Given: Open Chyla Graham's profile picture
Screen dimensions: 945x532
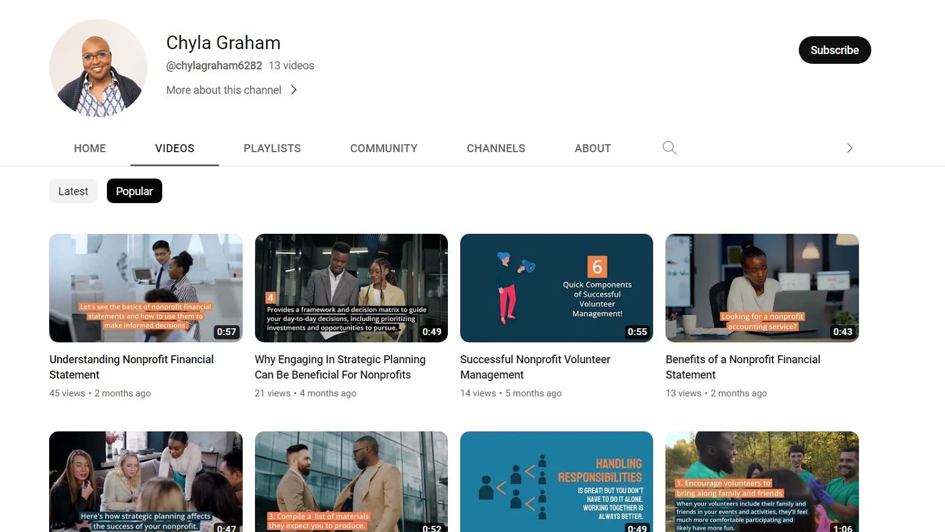Looking at the screenshot, I should click(x=98, y=68).
